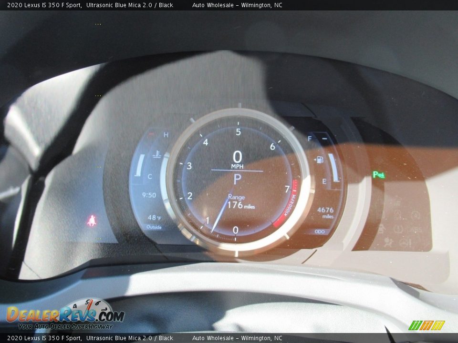Viewport: 458px width, 343px height.
Task: Click the 'F' full mark on fuel gauge
Action: [x=310, y=139]
